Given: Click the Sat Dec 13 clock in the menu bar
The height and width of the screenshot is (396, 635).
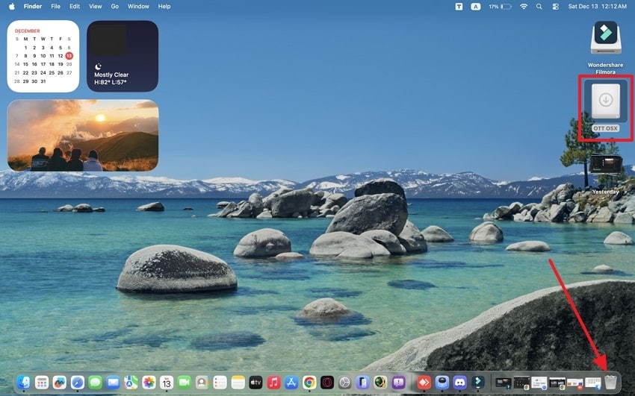Looking at the screenshot, I should point(598,7).
